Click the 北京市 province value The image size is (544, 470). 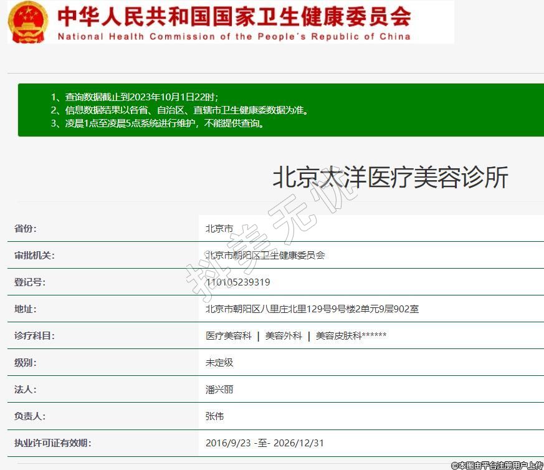click(x=219, y=229)
